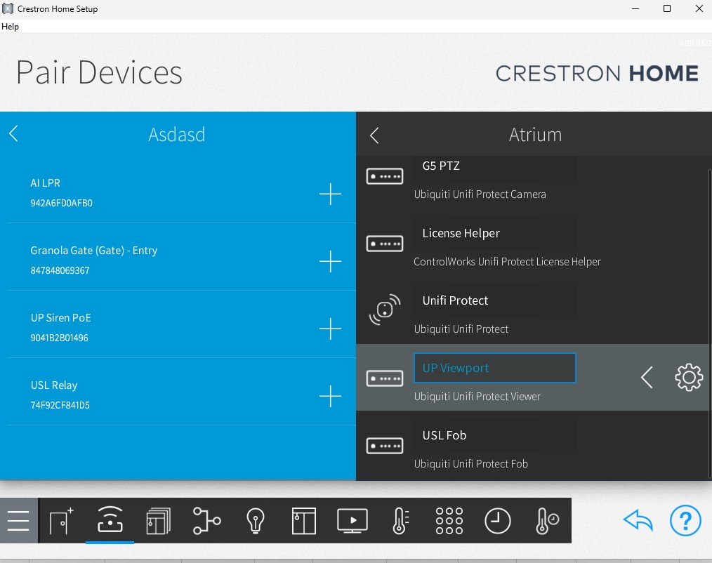Click the License Helper device icon

pyautogui.click(x=385, y=244)
